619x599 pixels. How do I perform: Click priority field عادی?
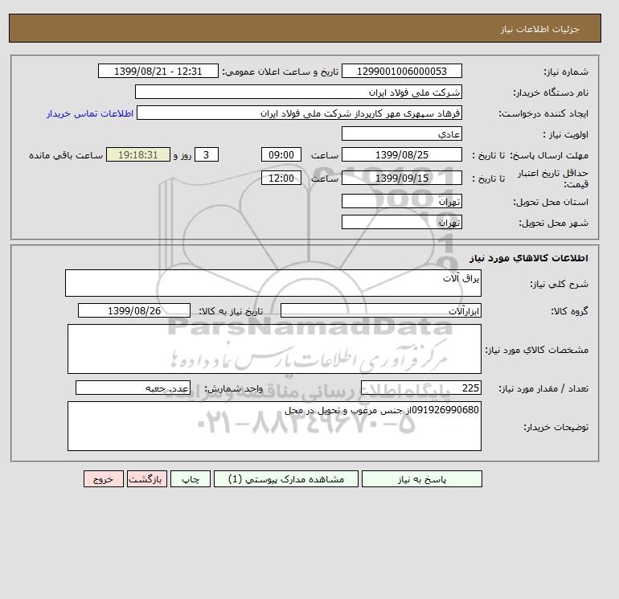pyautogui.click(x=401, y=133)
